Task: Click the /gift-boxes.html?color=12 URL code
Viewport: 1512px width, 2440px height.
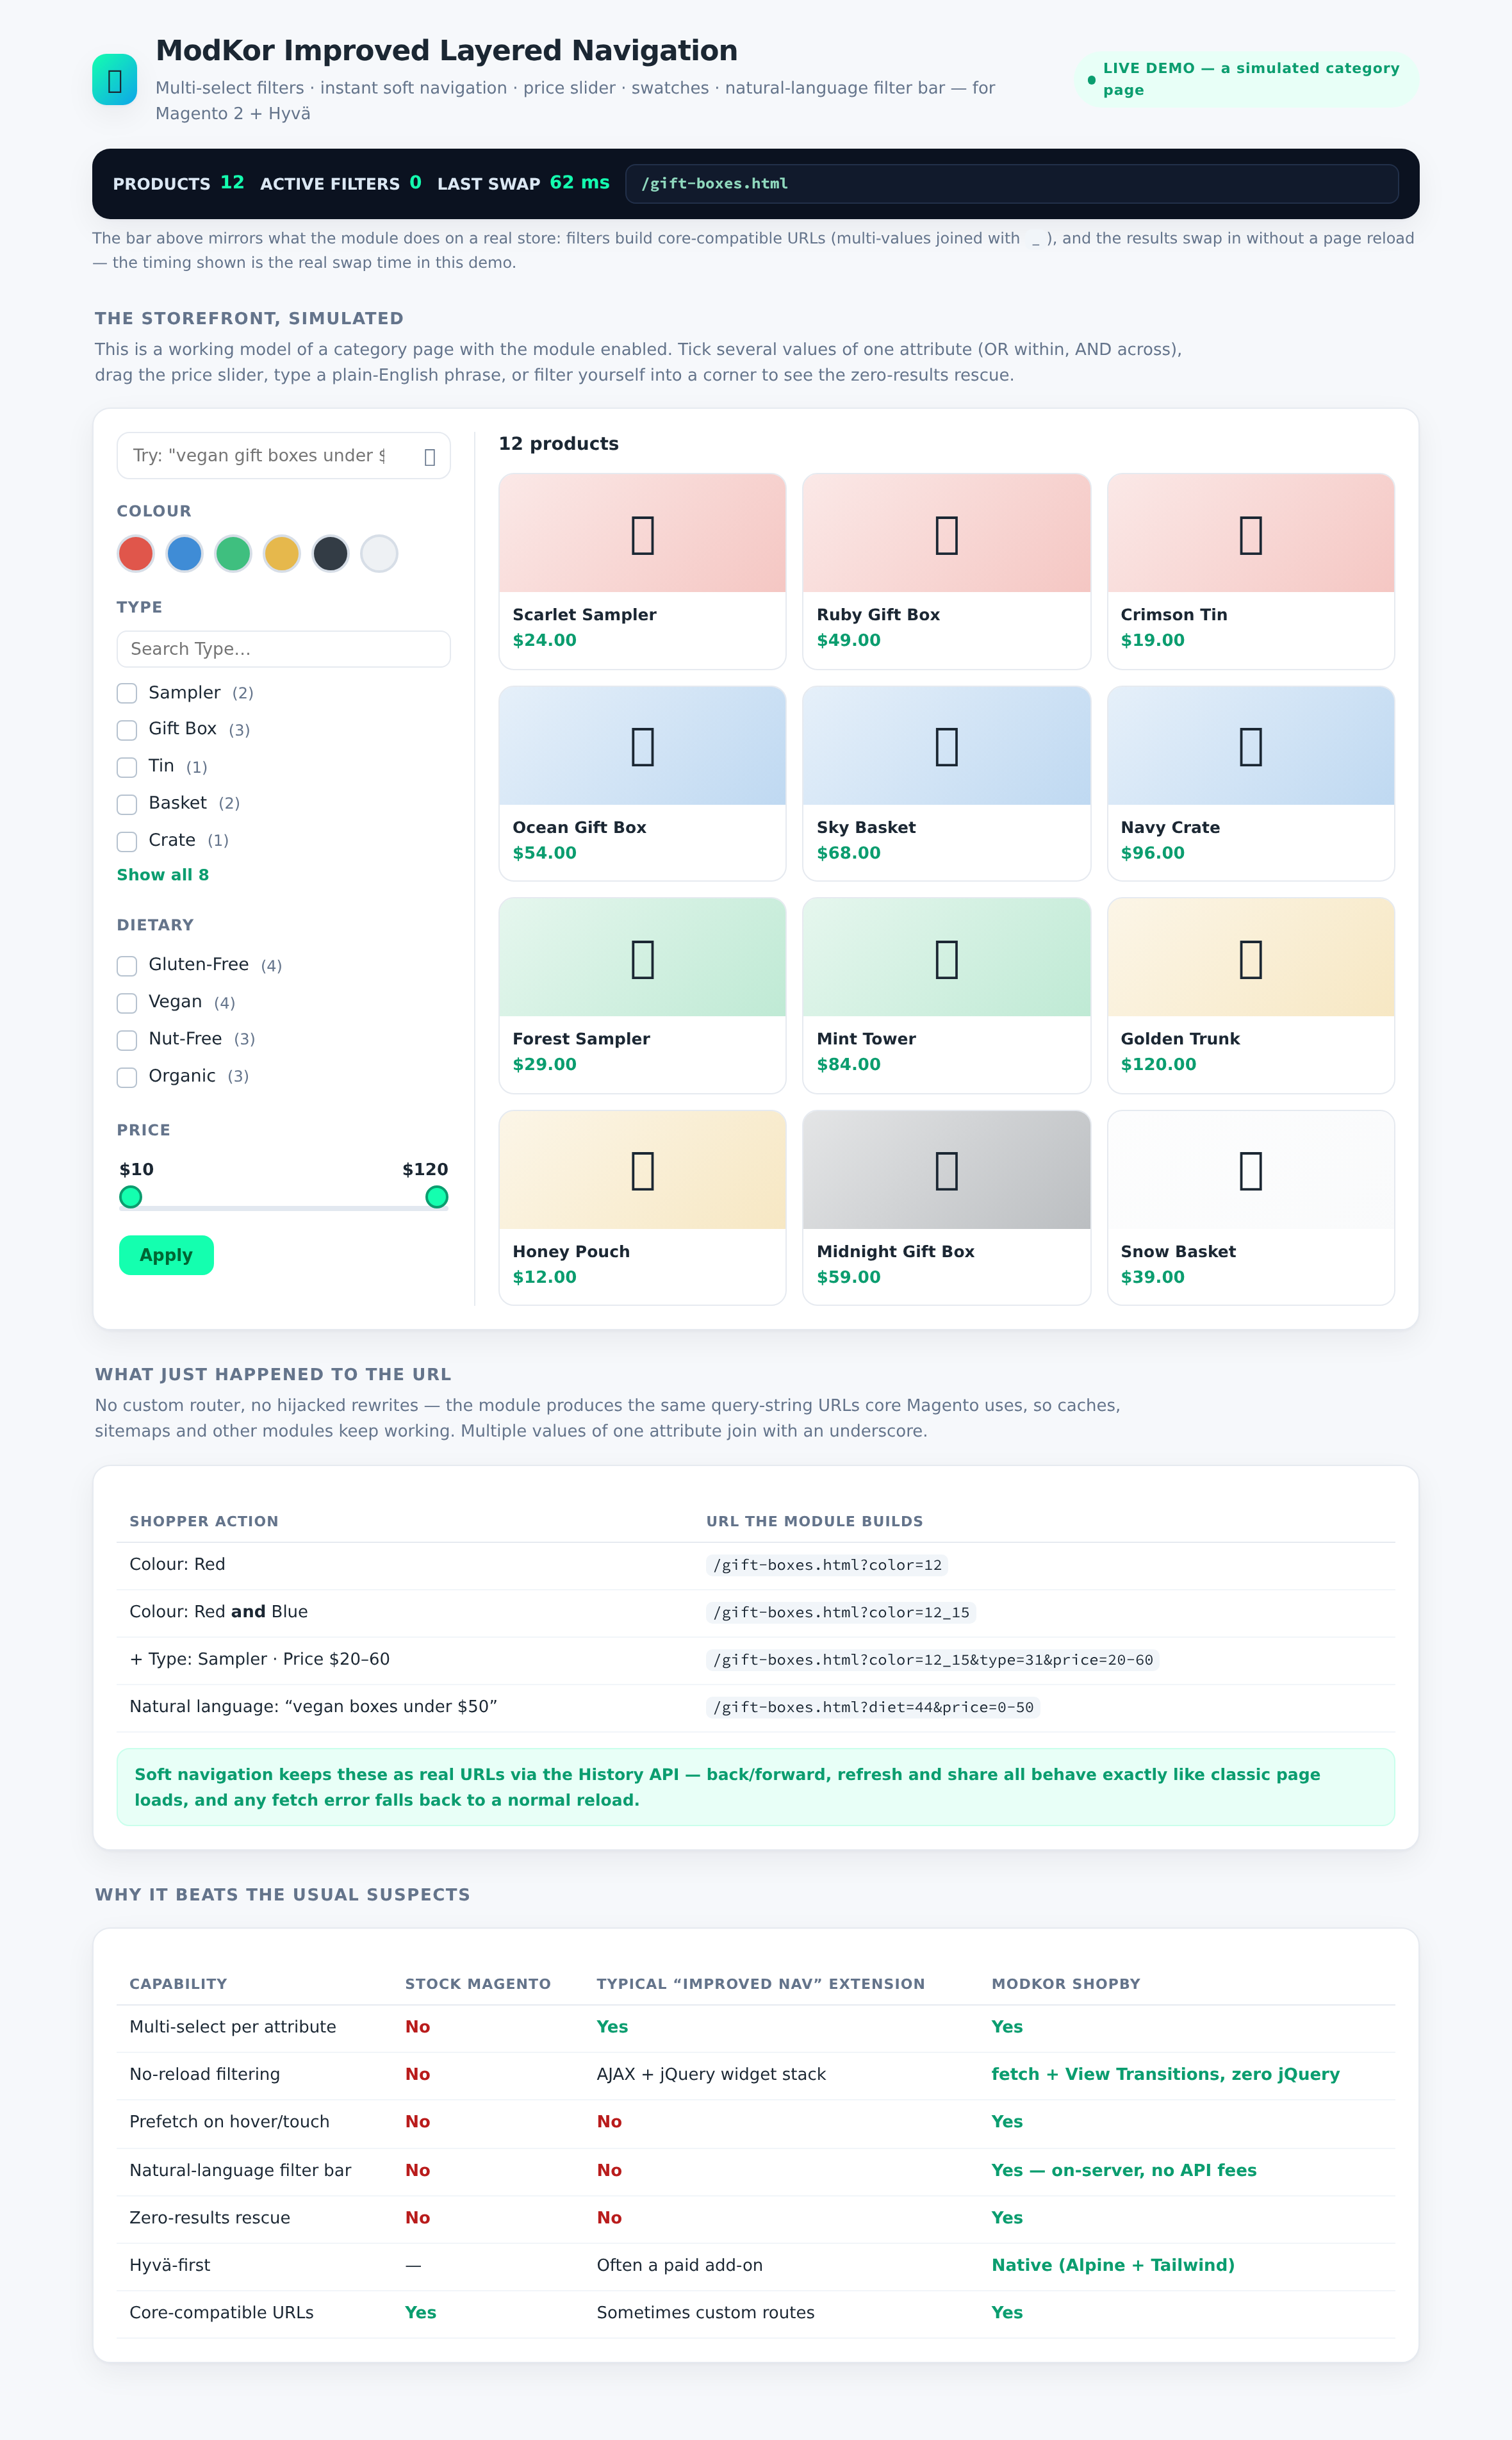Action: pyautogui.click(x=827, y=1565)
